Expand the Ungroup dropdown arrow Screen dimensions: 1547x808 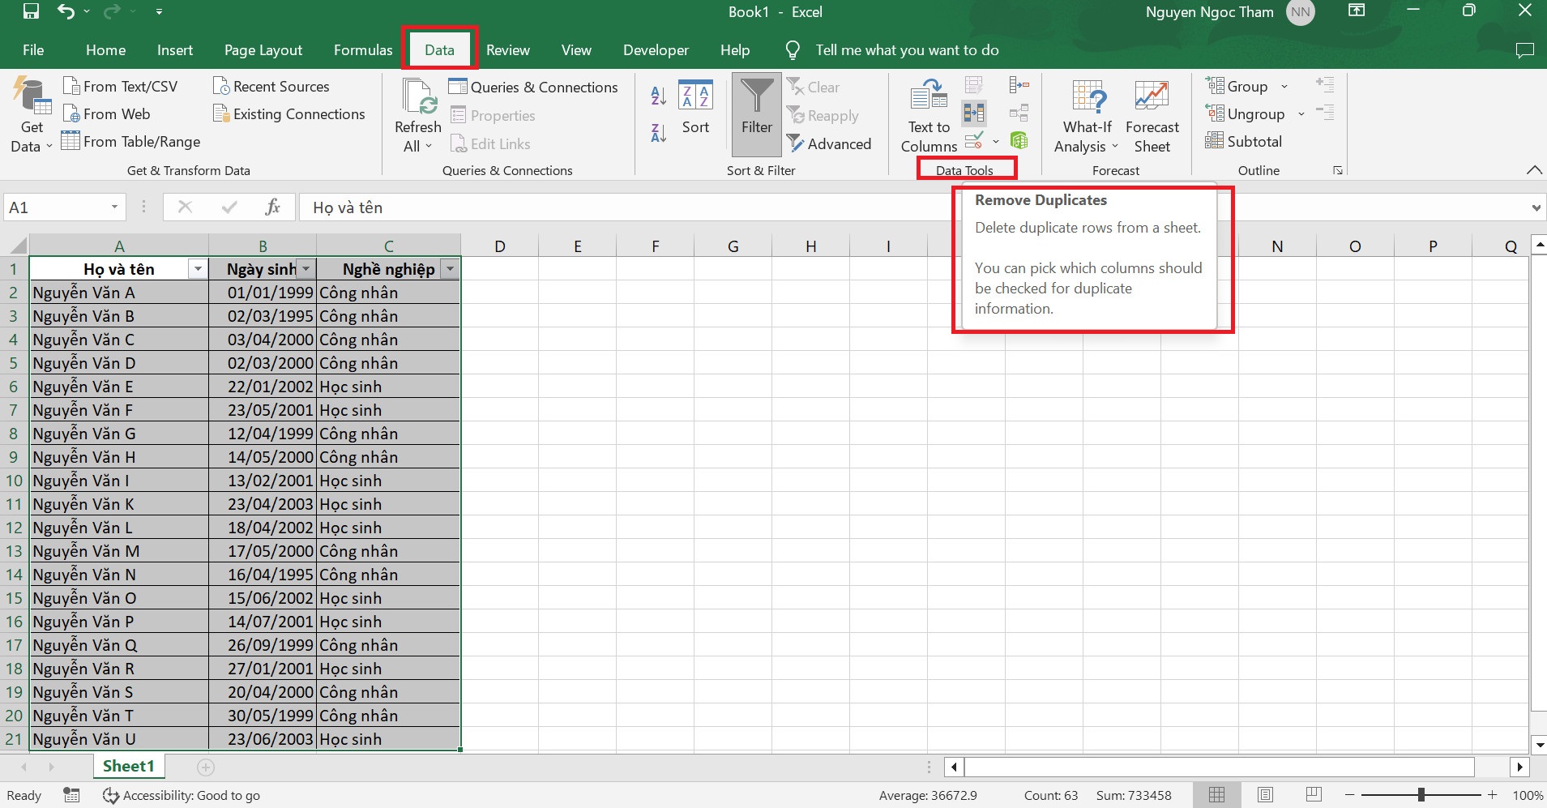[1301, 114]
